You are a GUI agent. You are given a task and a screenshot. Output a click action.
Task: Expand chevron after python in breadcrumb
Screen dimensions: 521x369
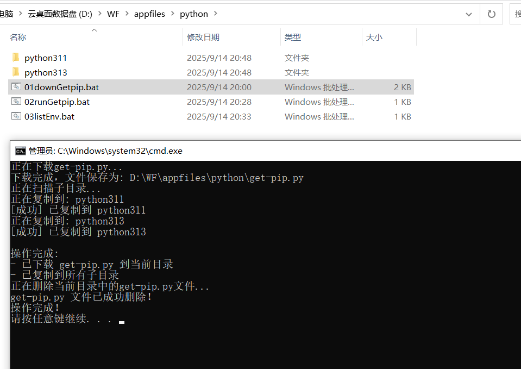pos(215,14)
